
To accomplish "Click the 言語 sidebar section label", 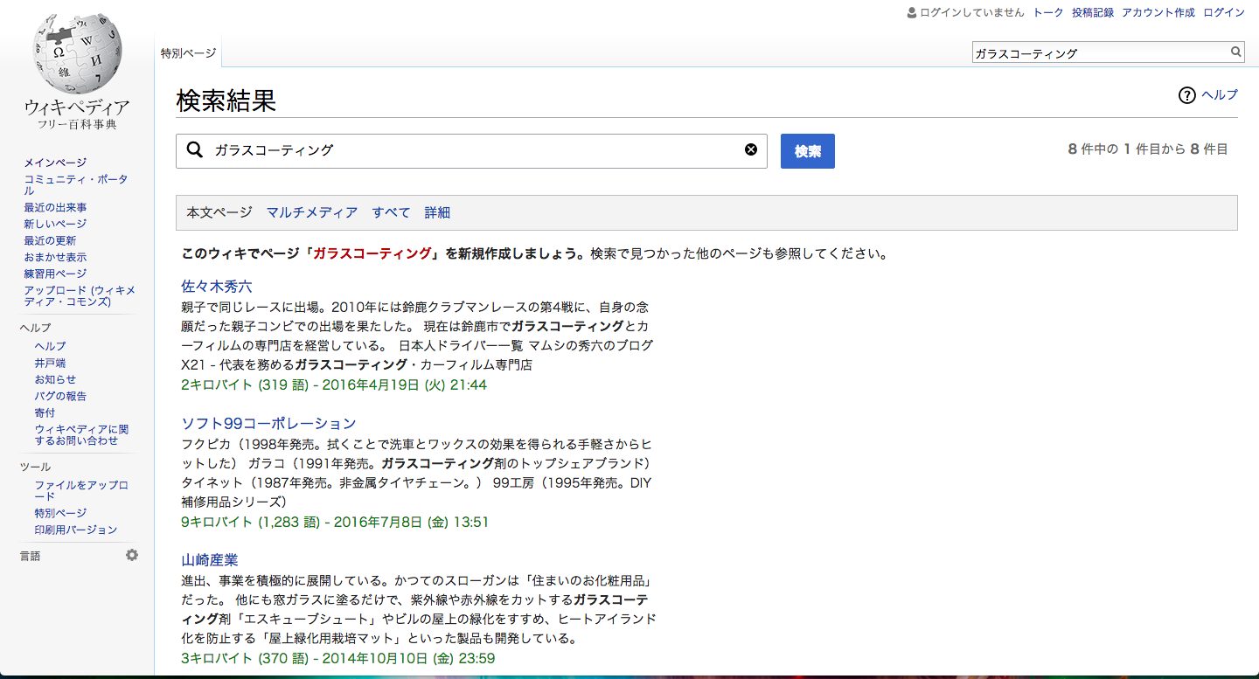I will click(x=31, y=556).
